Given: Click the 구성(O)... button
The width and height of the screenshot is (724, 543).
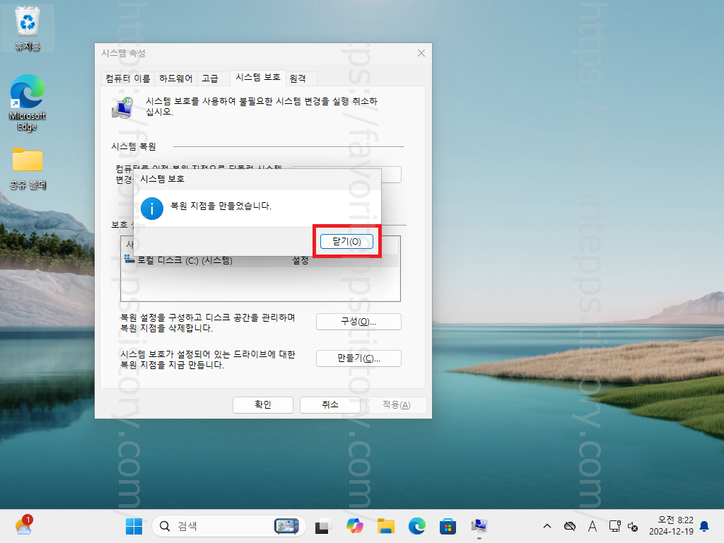Looking at the screenshot, I should pyautogui.click(x=358, y=322).
